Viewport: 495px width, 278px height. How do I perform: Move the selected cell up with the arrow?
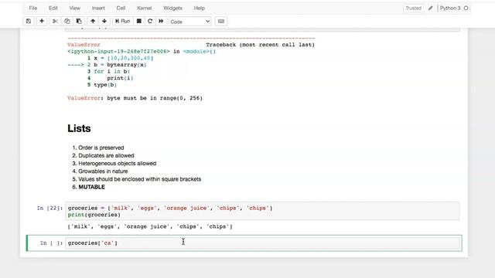pyautogui.click(x=93, y=21)
